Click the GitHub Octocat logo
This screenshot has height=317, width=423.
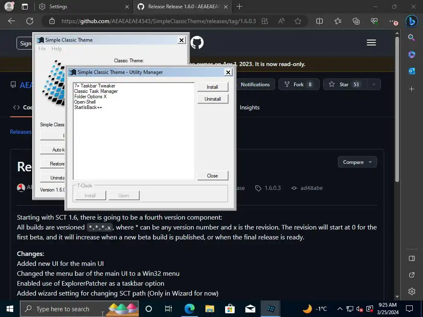(x=197, y=43)
